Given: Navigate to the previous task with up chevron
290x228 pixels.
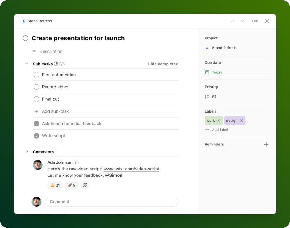Looking at the screenshot, I should (233, 21).
